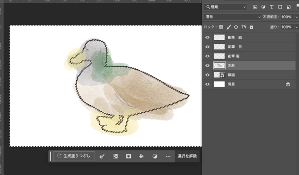Hide the 鉛筆 目 layer
Image resolution: width=299 pixels, height=175 pixels.
(207, 47)
